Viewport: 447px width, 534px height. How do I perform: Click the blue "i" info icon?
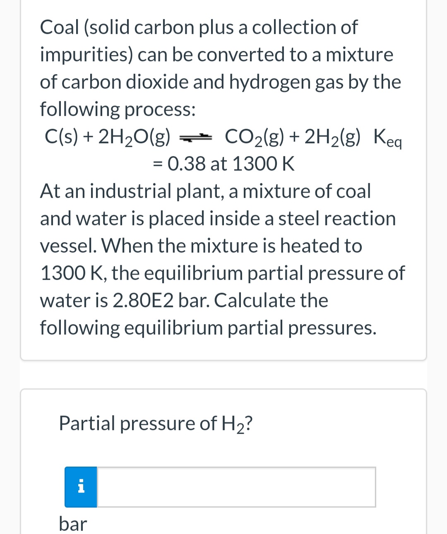tap(81, 487)
